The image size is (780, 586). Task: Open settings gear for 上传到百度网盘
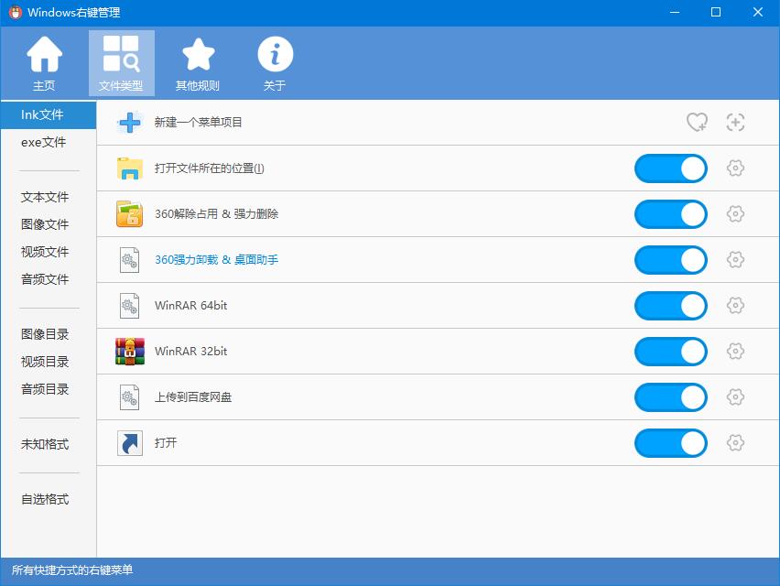coord(735,397)
